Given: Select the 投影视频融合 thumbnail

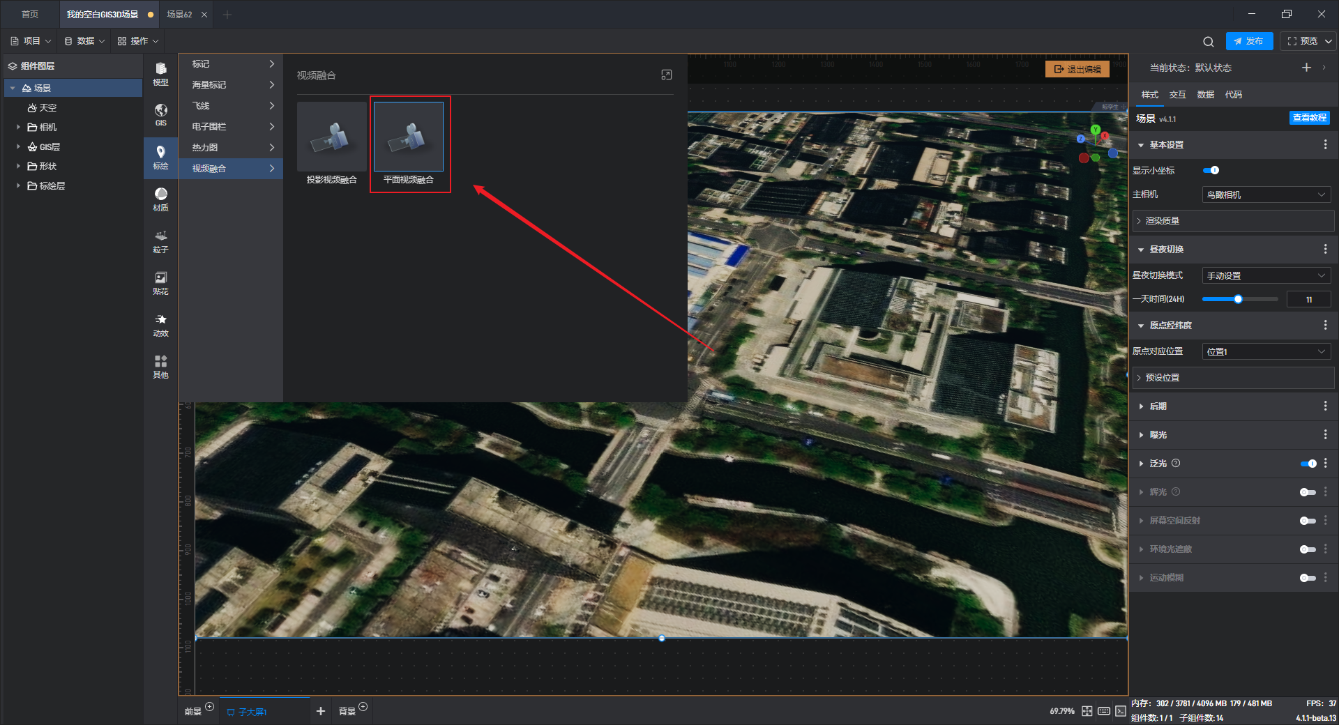Looking at the screenshot, I should [332, 137].
